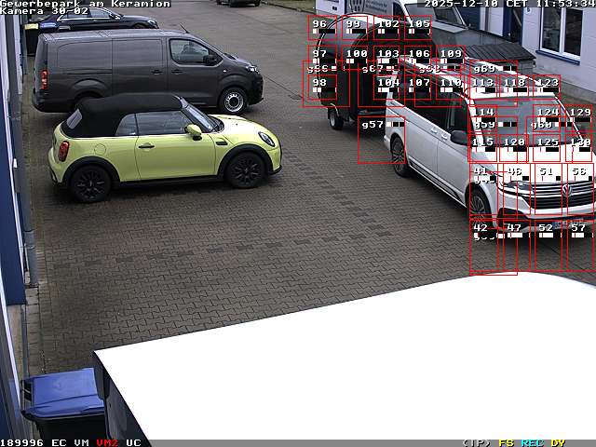Select detection box labeled 52

(x=546, y=245)
